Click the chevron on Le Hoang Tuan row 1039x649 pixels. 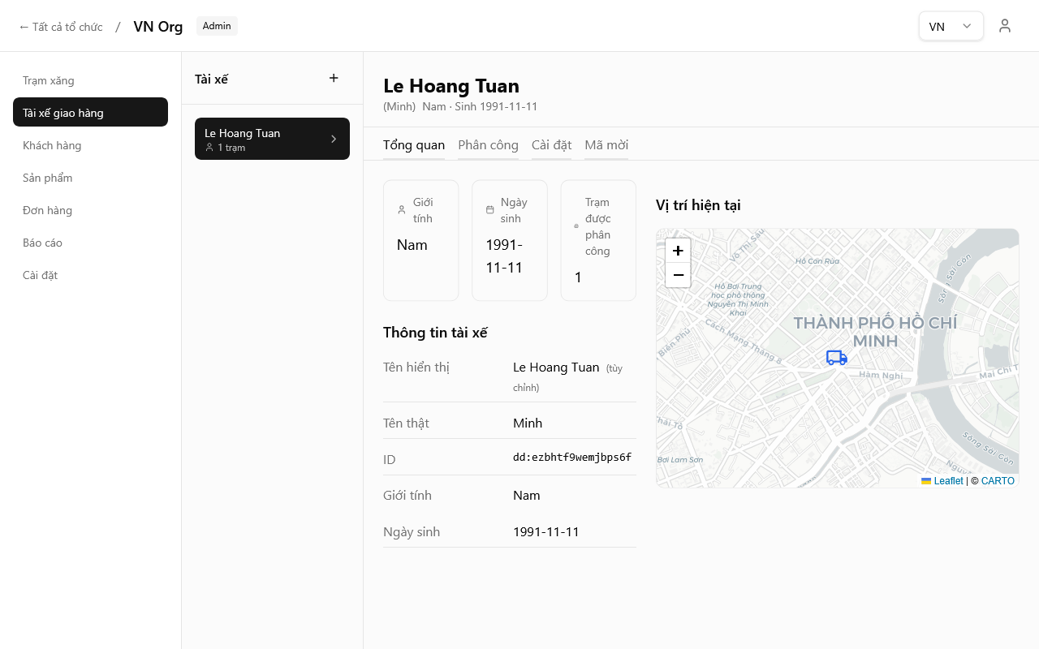coord(334,139)
